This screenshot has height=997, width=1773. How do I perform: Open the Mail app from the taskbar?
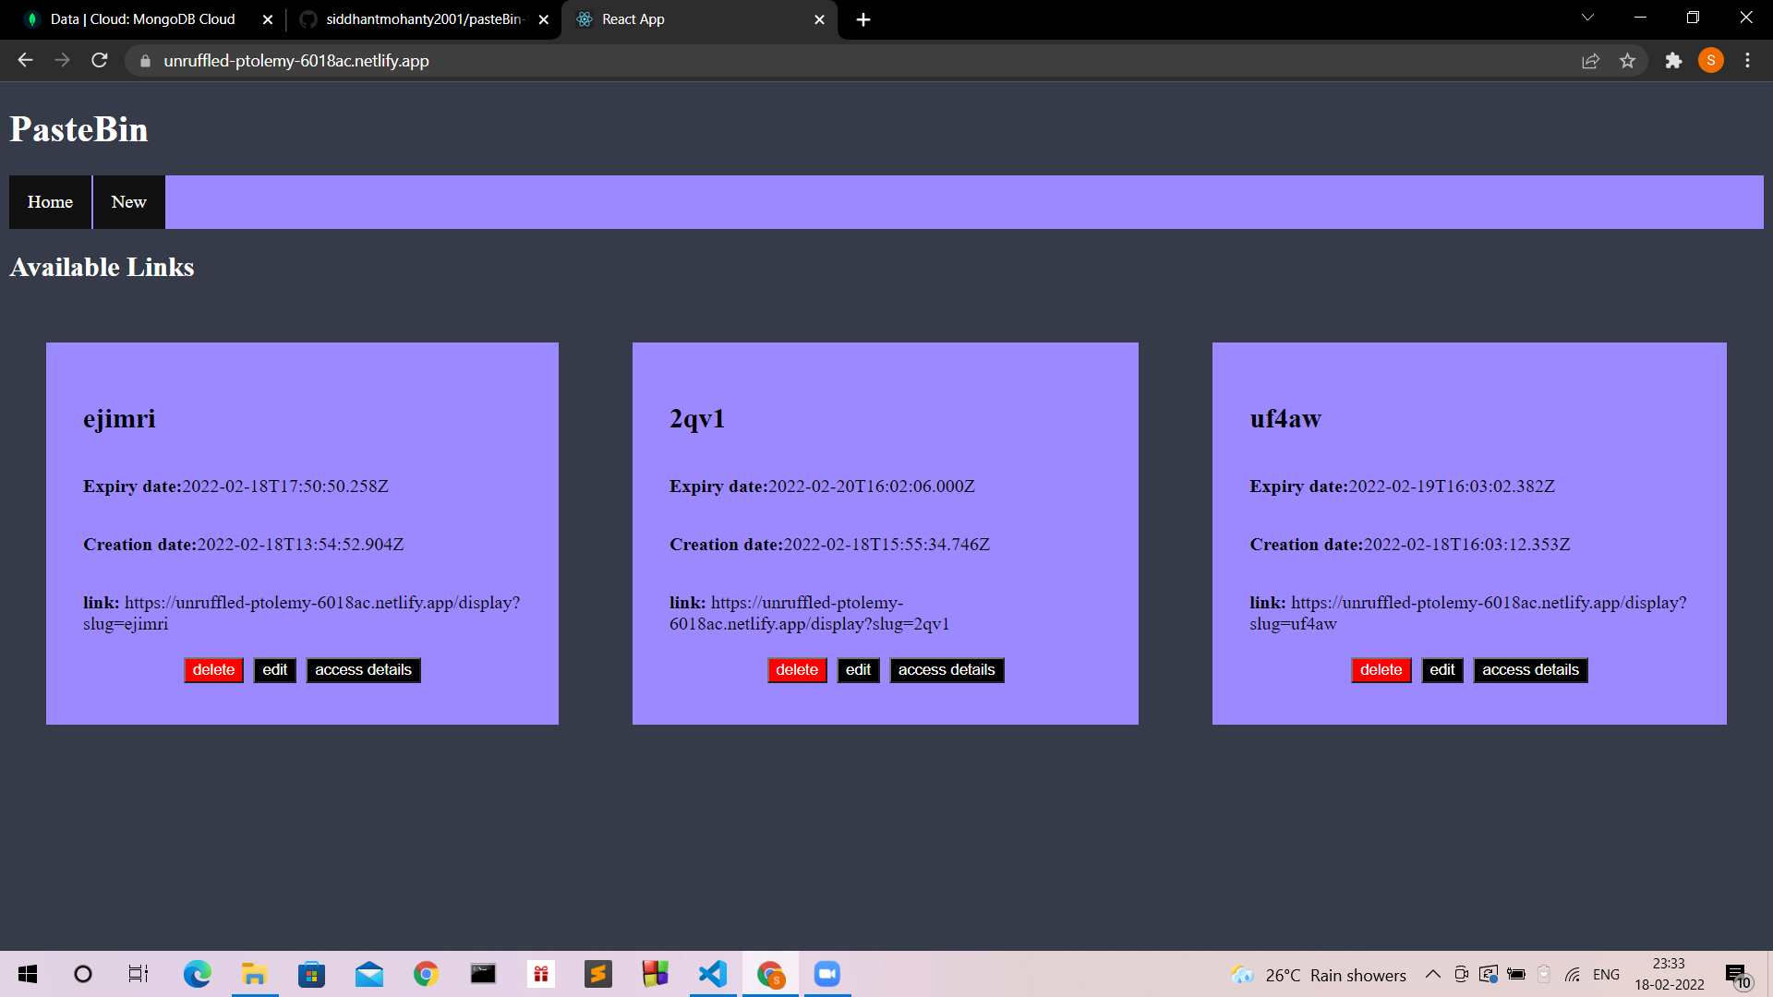368,974
